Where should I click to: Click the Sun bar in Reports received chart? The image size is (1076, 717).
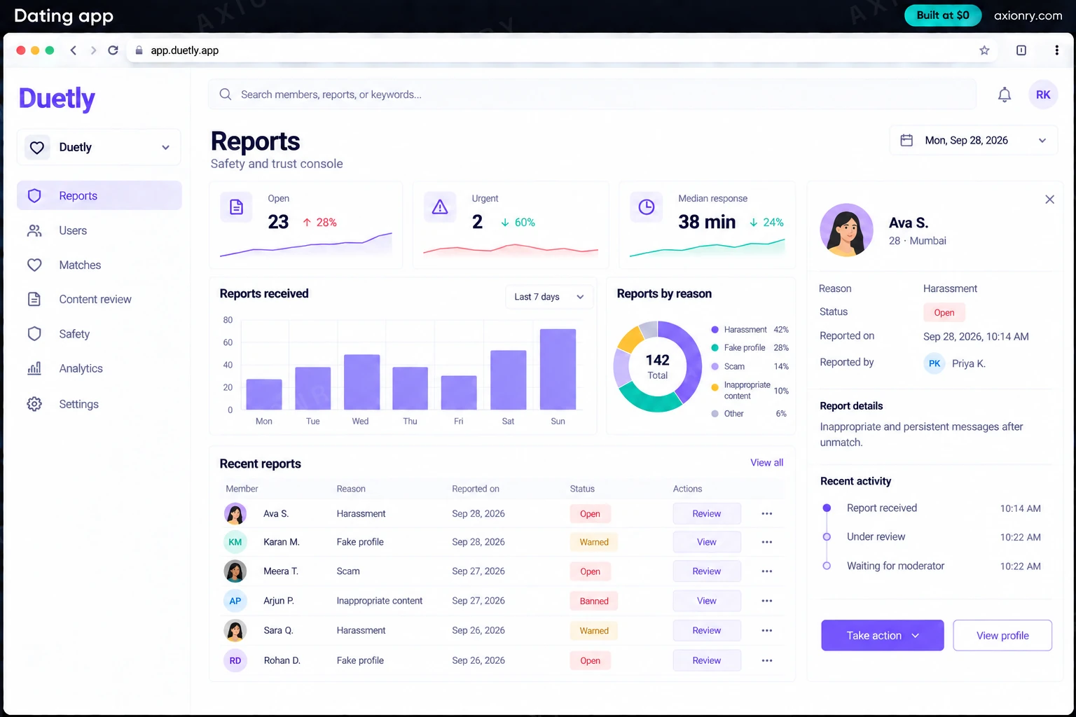pyautogui.click(x=558, y=369)
